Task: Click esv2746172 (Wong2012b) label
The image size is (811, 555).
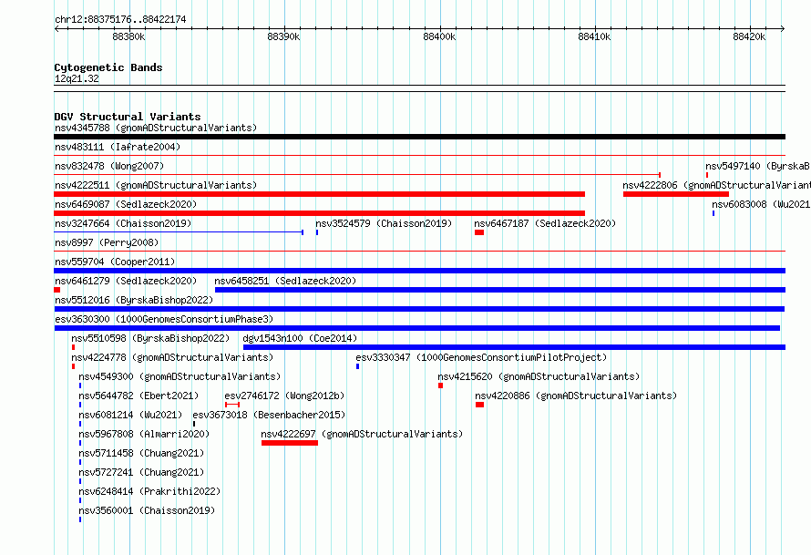Action: [284, 396]
